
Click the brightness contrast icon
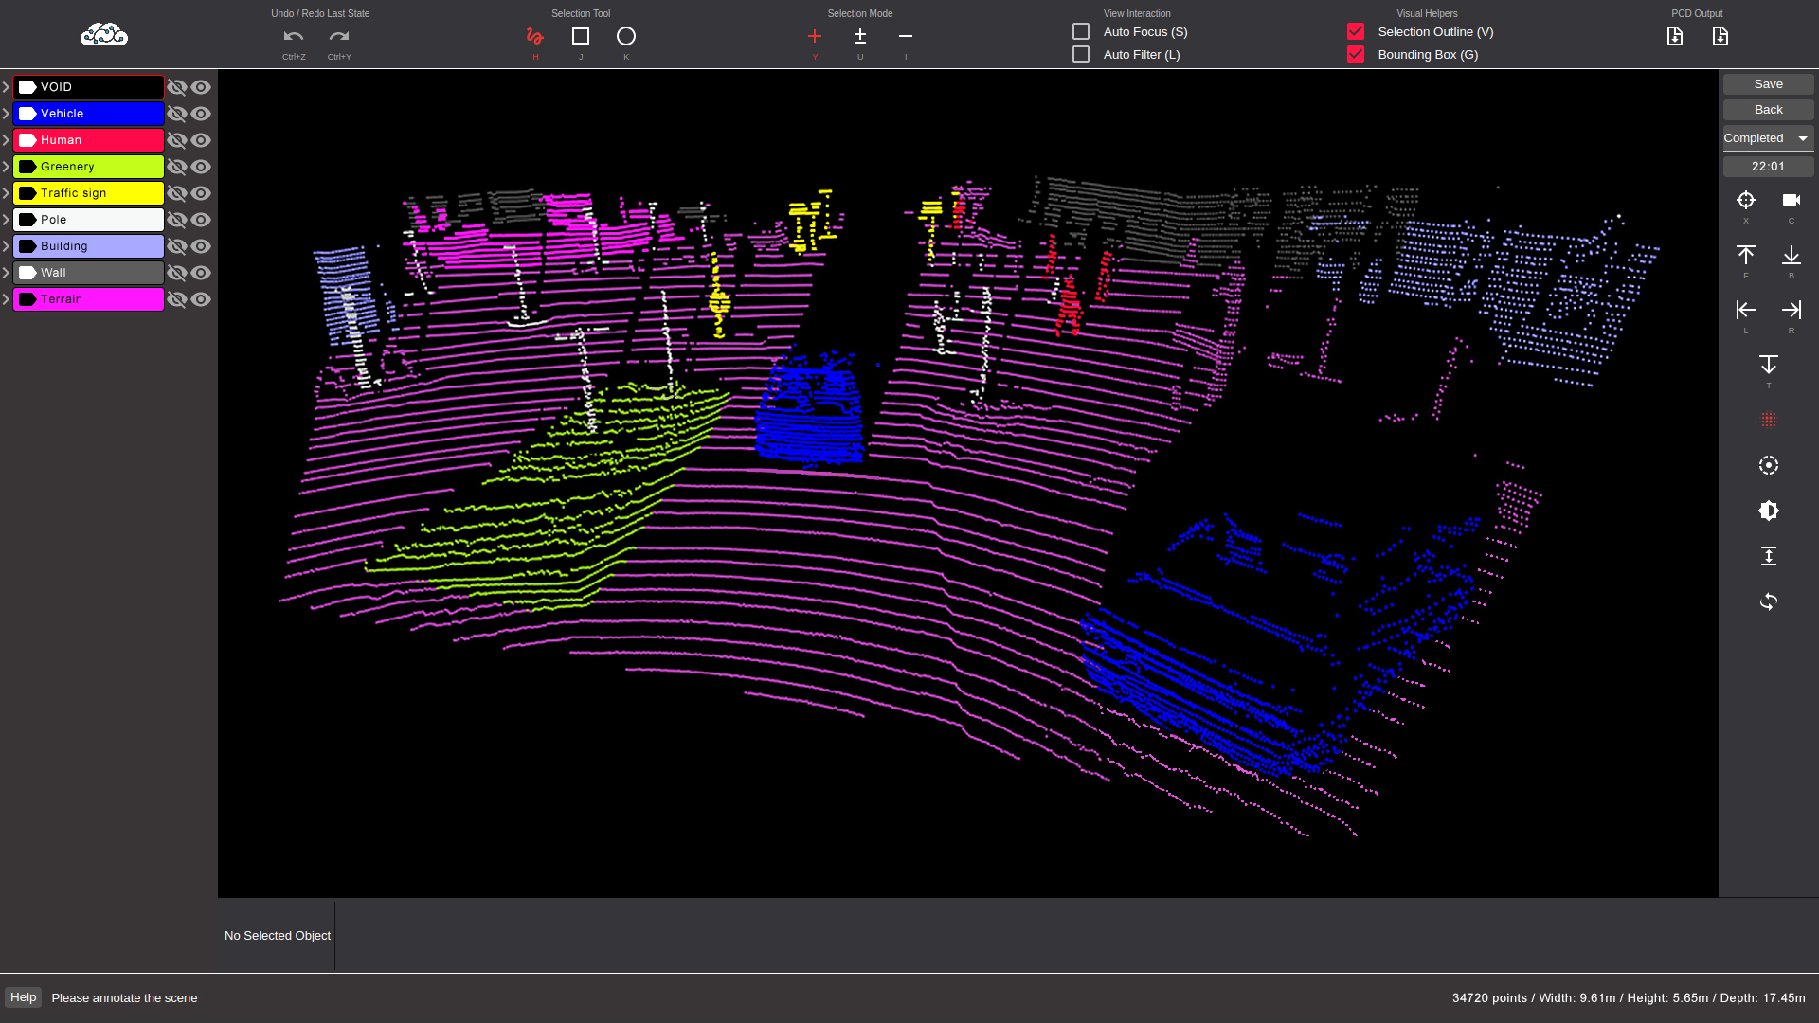point(1769,511)
